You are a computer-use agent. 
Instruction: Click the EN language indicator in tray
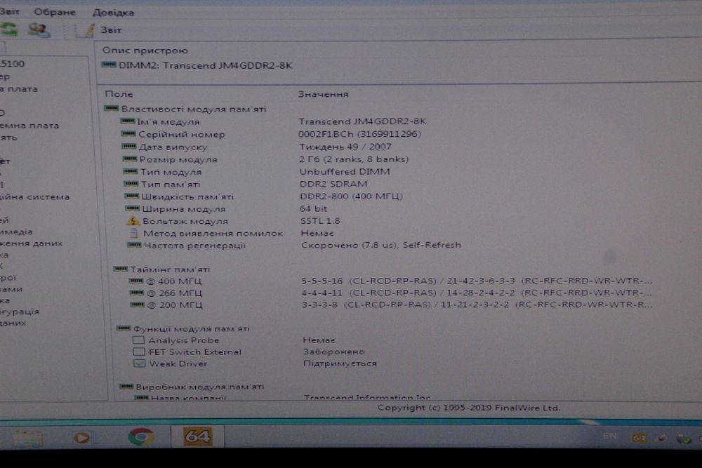pos(609,436)
